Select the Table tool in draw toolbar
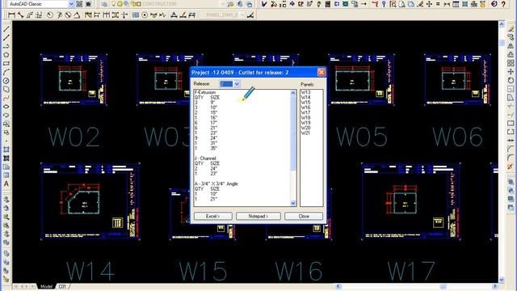The height and width of the screenshot is (291, 517). click(x=6, y=175)
